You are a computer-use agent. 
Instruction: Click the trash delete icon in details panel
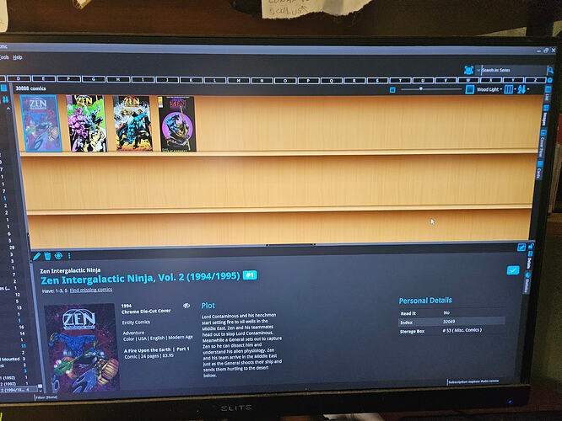48,255
